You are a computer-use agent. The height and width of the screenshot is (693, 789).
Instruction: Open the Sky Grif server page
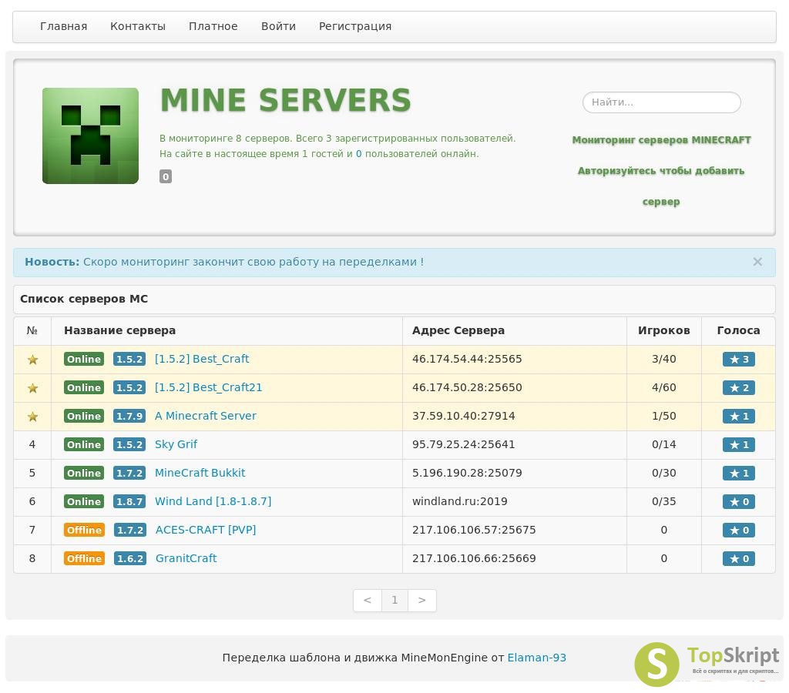pyautogui.click(x=176, y=444)
